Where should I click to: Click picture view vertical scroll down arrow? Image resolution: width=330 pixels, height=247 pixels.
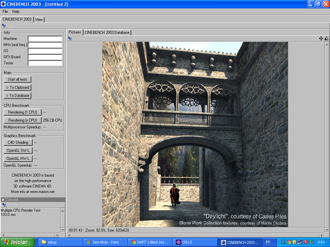[x=327, y=230]
